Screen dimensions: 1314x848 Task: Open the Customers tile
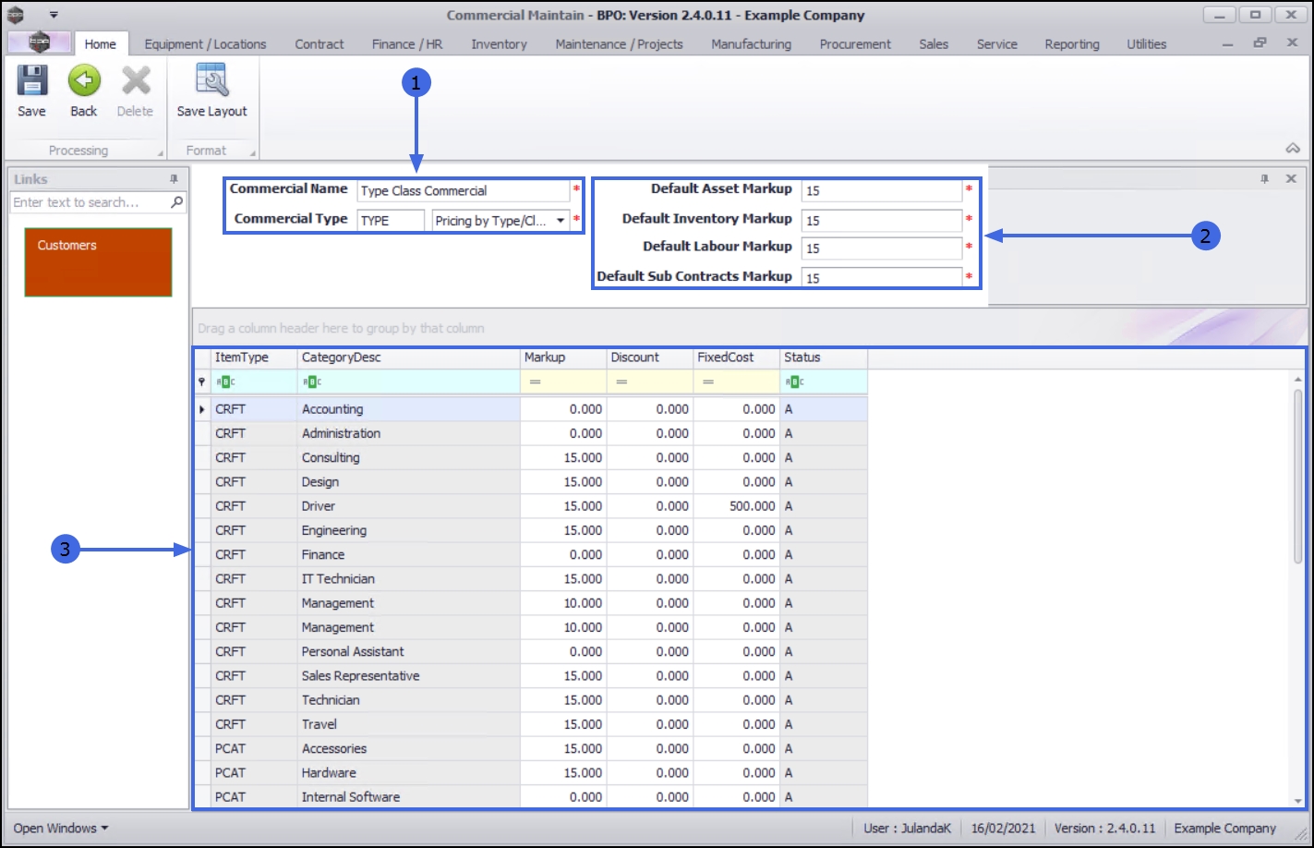click(98, 262)
